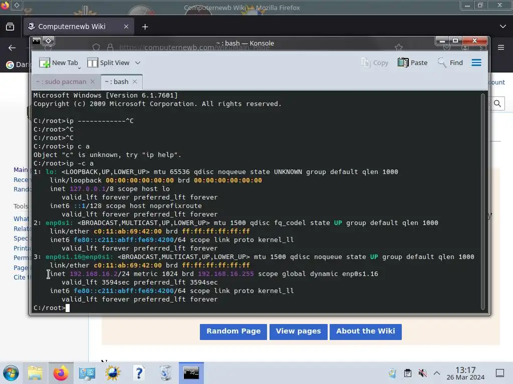The width and height of the screenshot is (513, 384).
Task: Open the help question-mark taskbar icon
Action: pyautogui.click(x=139, y=373)
